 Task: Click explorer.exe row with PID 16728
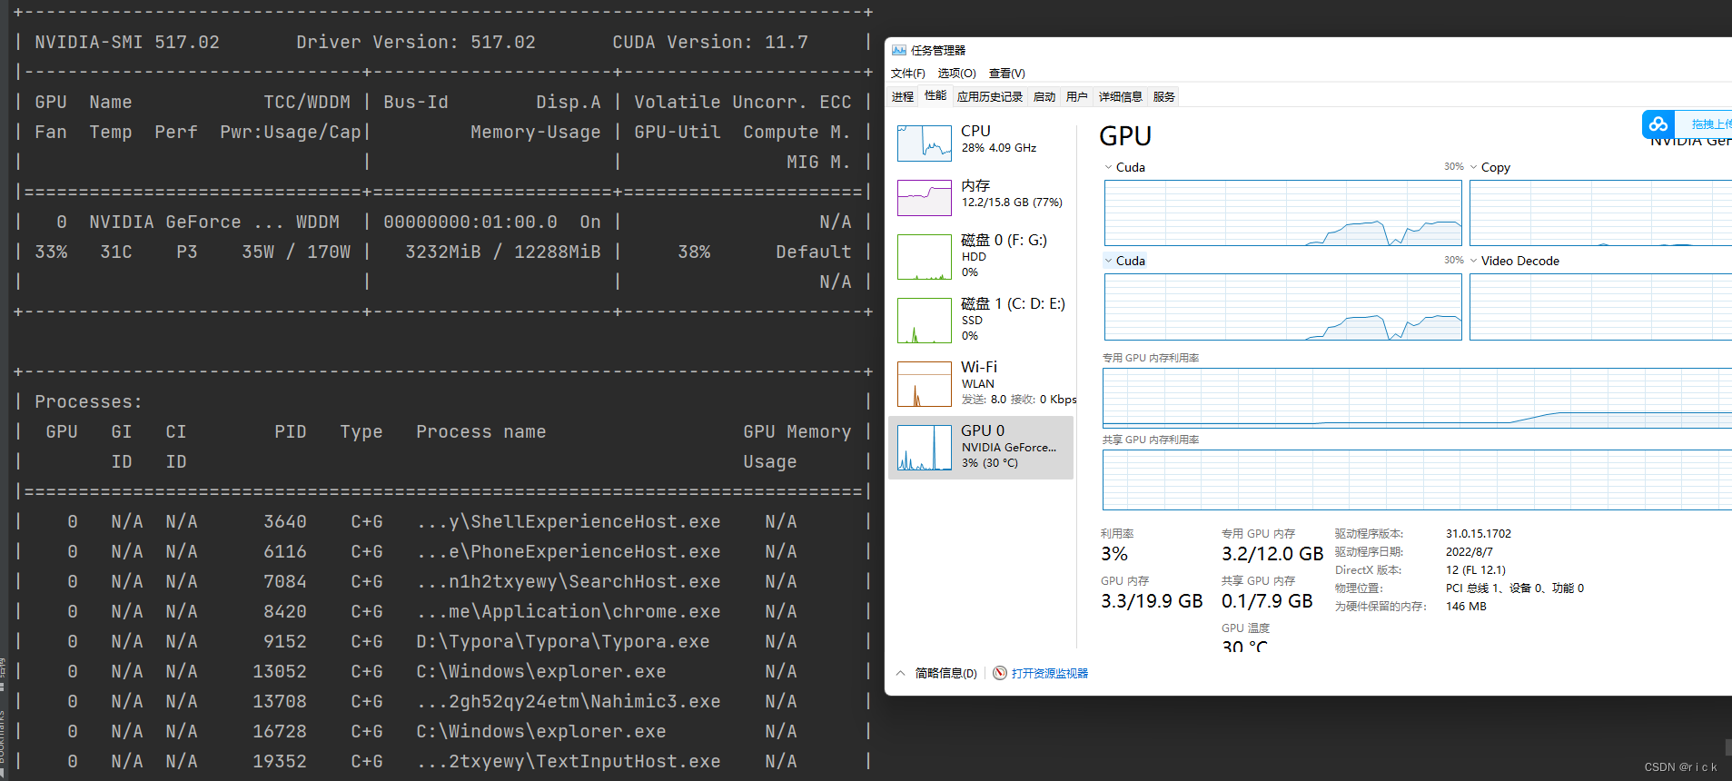point(443,731)
